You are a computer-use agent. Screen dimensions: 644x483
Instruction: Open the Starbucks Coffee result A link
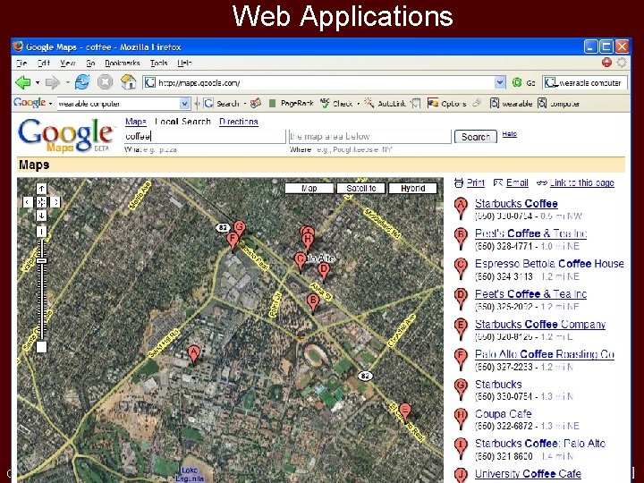point(516,203)
